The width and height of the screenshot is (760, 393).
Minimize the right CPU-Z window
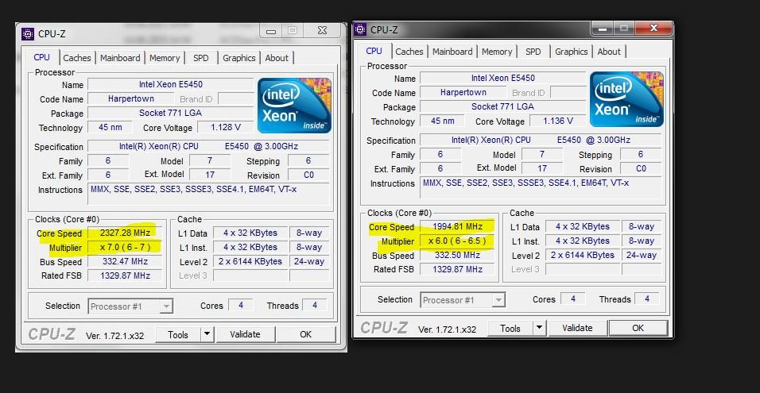pos(603,29)
